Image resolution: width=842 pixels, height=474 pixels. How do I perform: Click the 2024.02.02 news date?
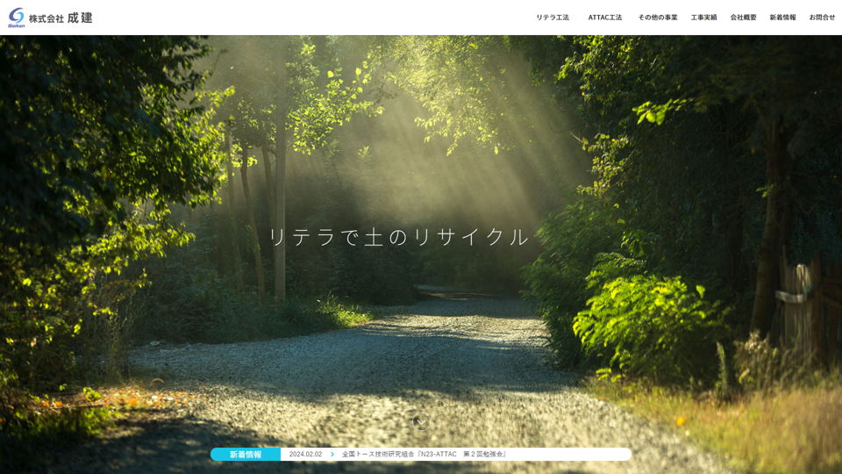point(305,455)
